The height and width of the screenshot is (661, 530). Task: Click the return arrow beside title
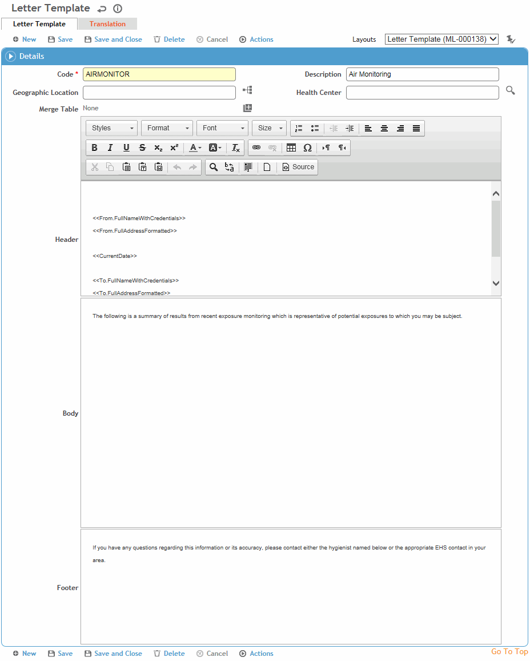tap(102, 9)
